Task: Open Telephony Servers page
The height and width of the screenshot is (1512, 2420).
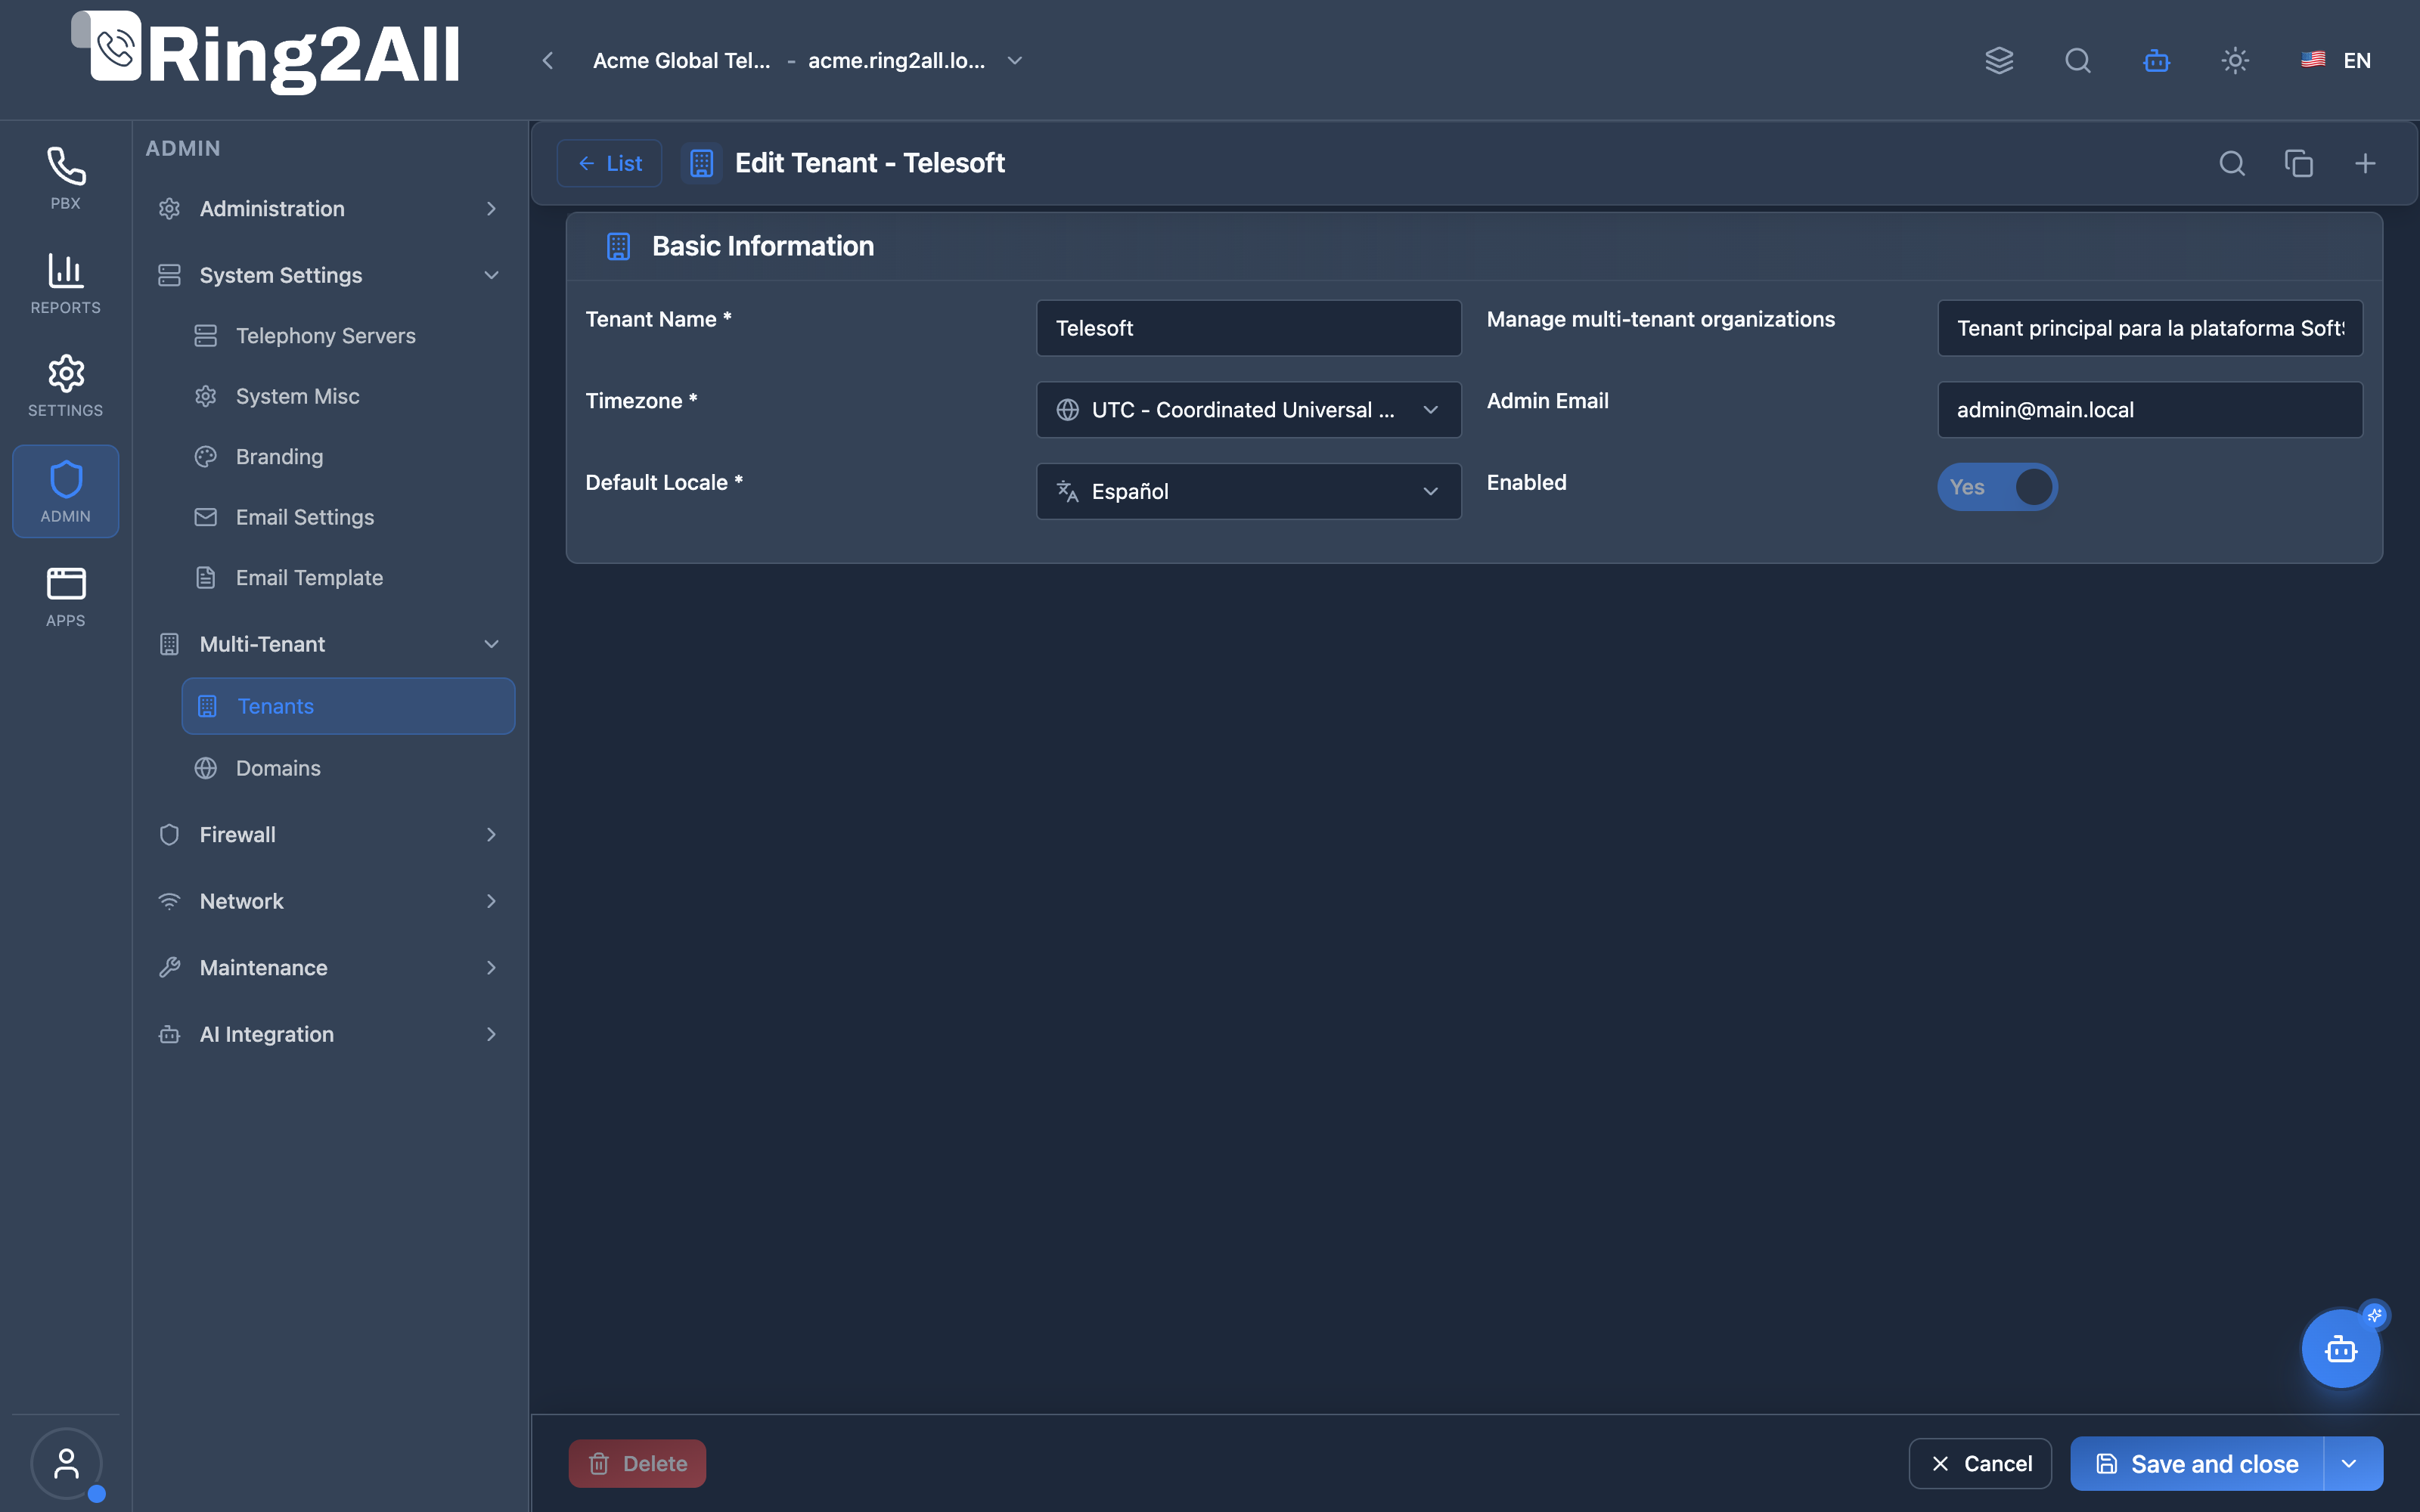Action: click(x=348, y=336)
